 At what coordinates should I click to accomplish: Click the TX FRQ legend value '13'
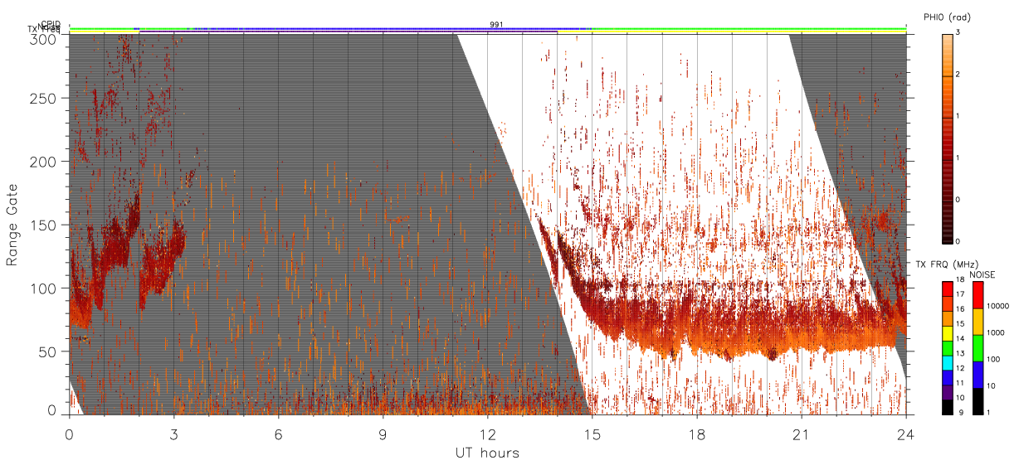pos(960,354)
